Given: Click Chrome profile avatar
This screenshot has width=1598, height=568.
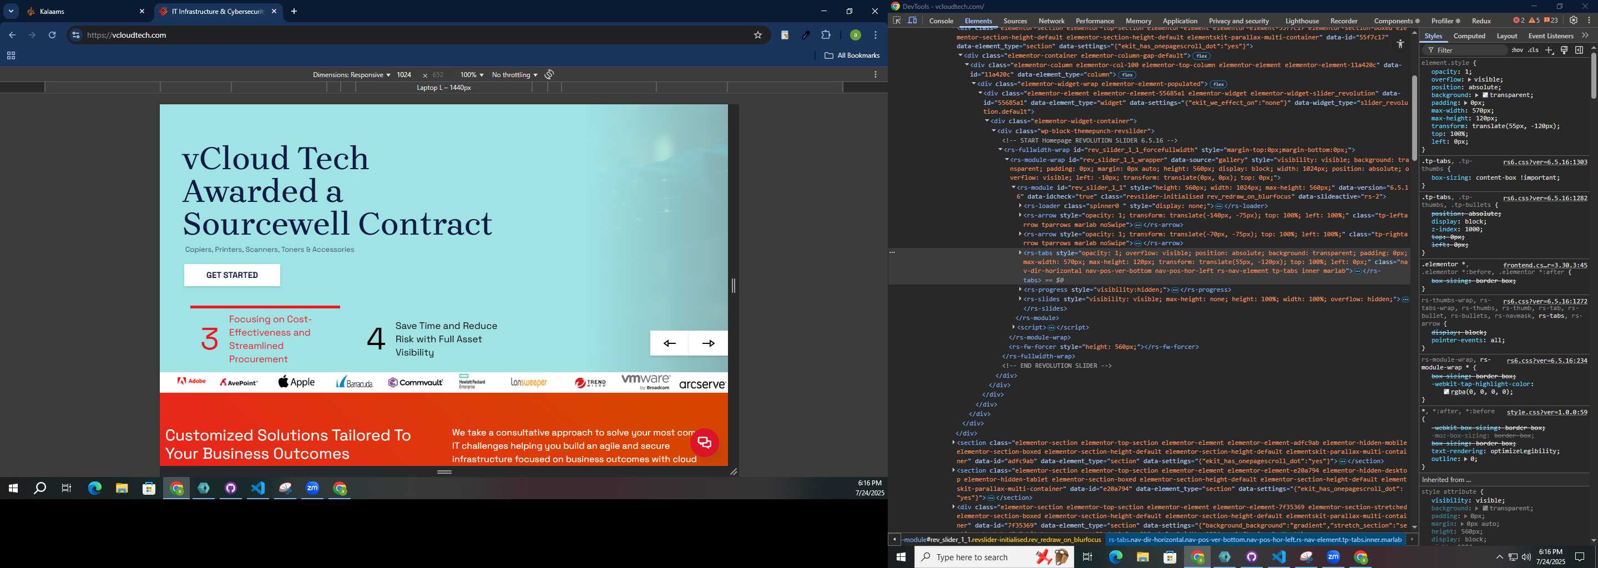Looking at the screenshot, I should [x=856, y=35].
